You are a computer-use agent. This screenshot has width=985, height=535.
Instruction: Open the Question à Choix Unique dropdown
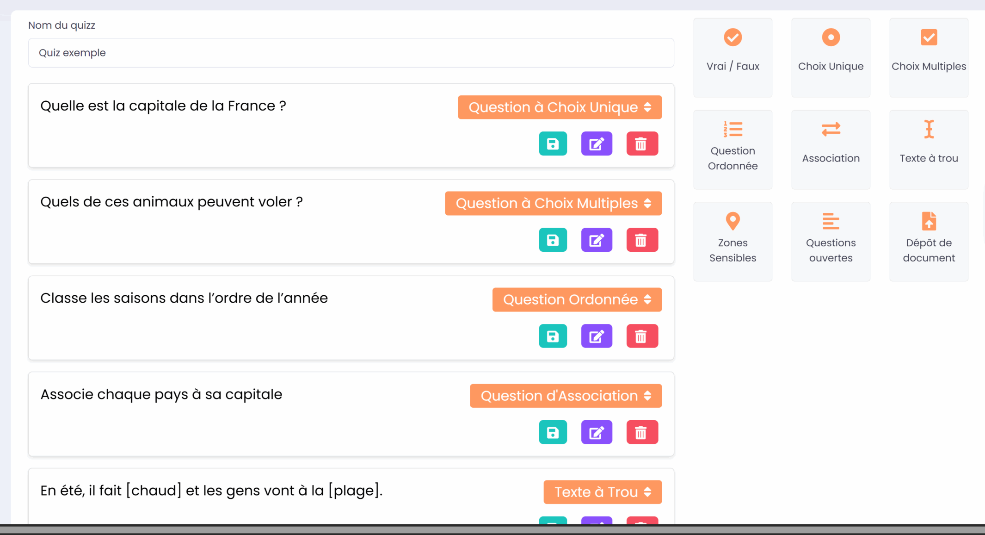(560, 107)
